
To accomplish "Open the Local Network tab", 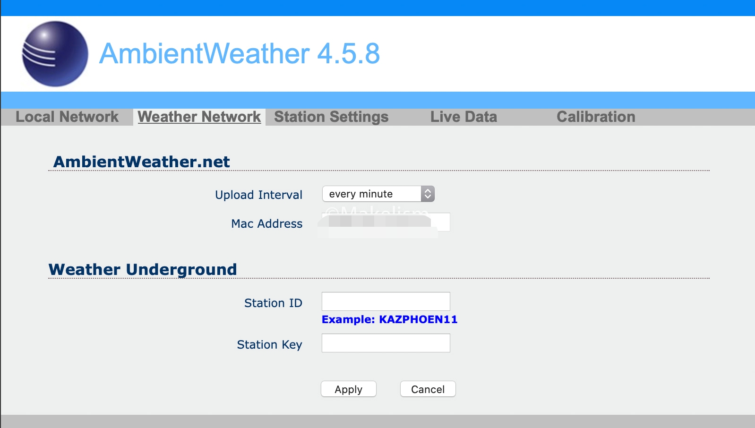I will [67, 117].
